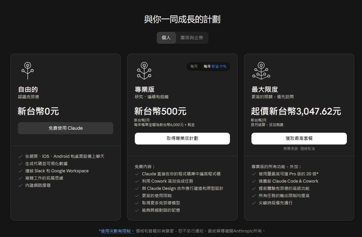Viewport: 362px width, 237px height.
Task: Click 無需承諾 · 隨時取消 note
Action: pos(299,149)
